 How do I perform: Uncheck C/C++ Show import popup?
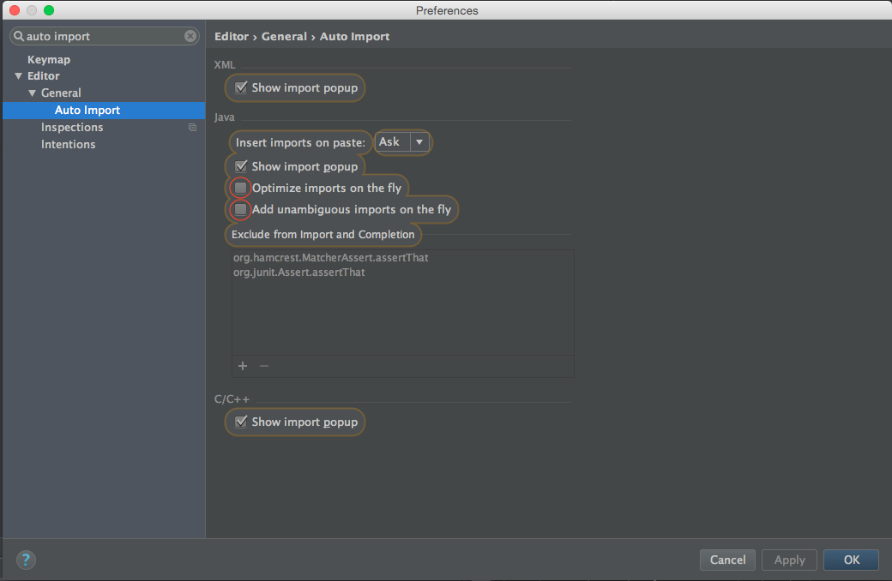pyautogui.click(x=242, y=422)
